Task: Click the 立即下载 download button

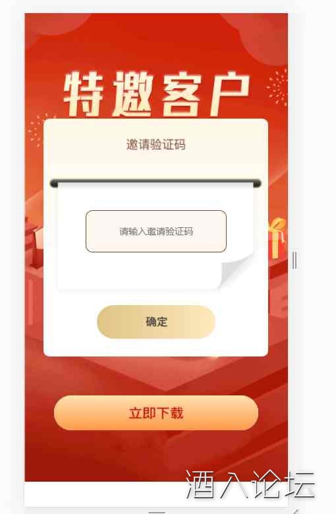Action: (x=156, y=413)
